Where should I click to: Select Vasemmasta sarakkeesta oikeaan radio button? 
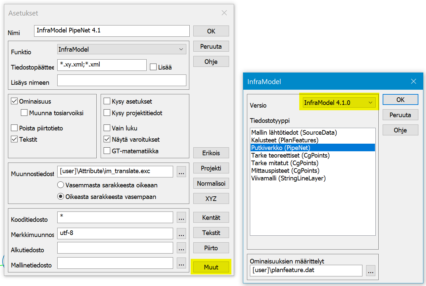coord(61,185)
